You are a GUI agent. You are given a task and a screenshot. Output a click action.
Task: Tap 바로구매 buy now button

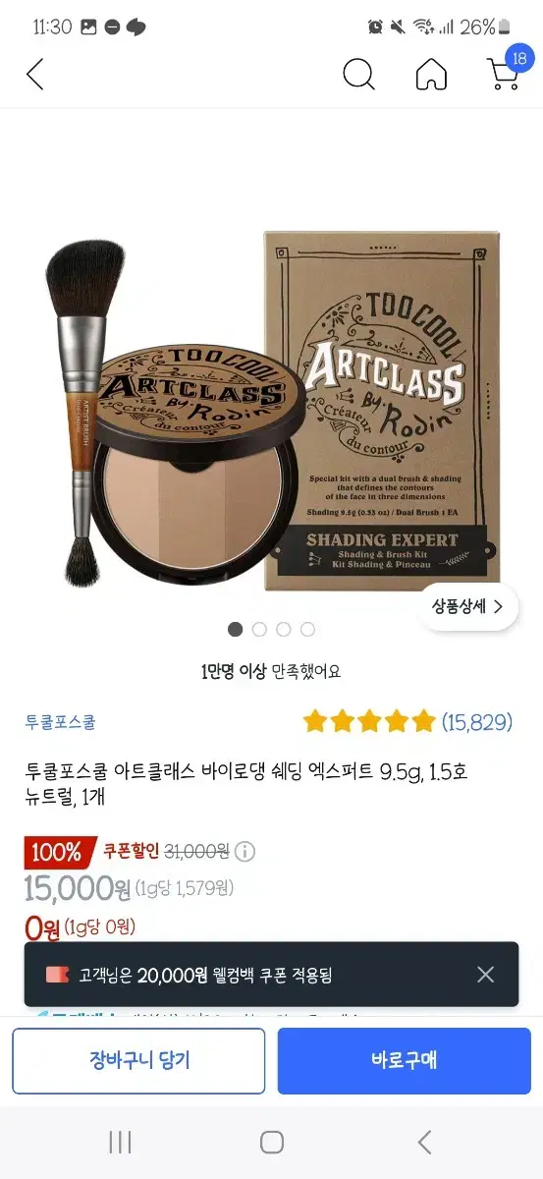click(405, 1061)
